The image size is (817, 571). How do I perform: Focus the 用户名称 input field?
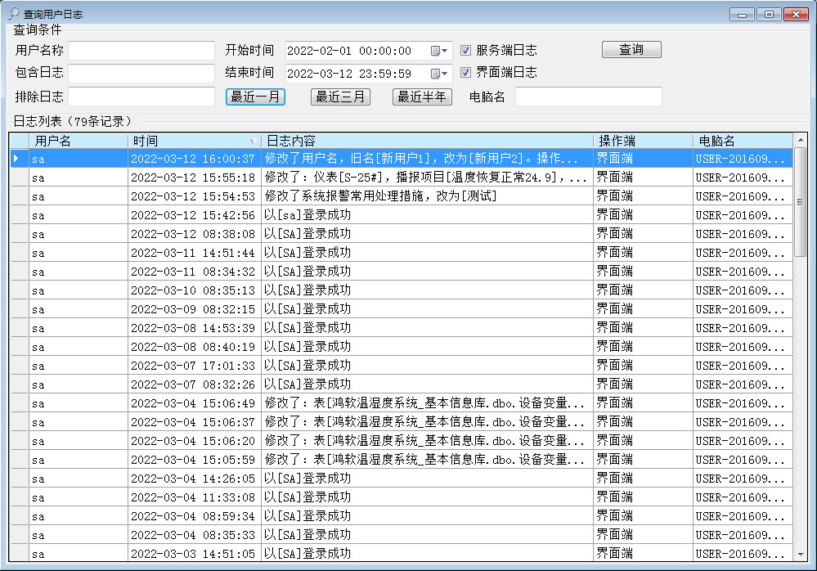[x=141, y=51]
